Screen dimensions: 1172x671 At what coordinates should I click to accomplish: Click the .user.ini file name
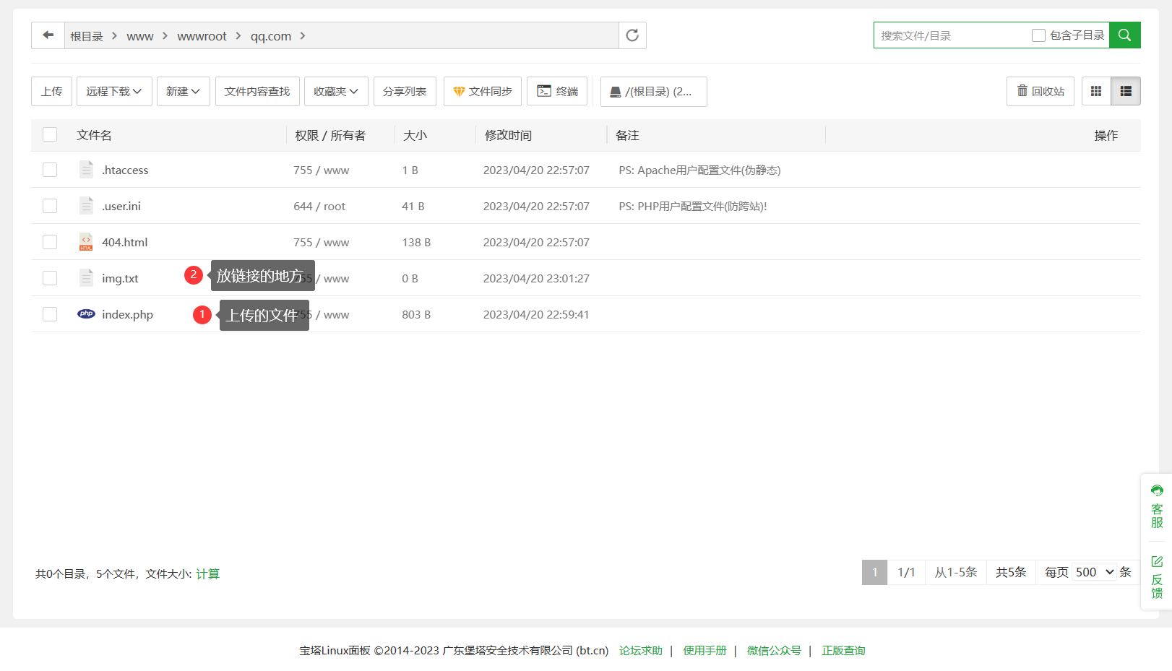121,207
